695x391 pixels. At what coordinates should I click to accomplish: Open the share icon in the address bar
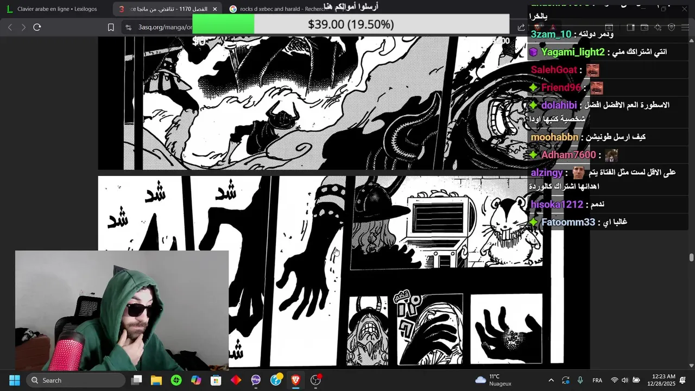(521, 27)
